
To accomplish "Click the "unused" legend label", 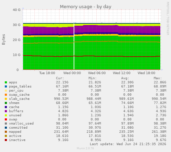I will click(15, 115).
